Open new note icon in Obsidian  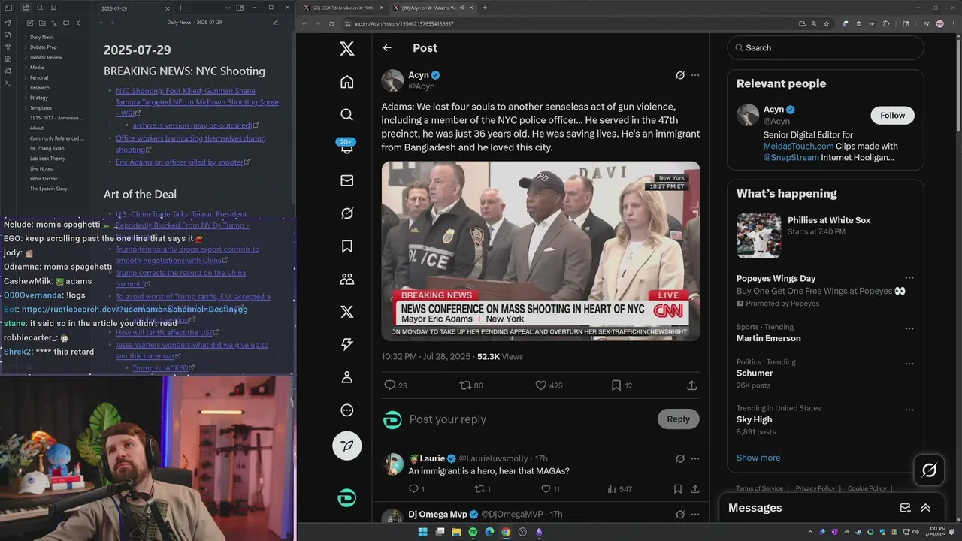pyautogui.click(x=30, y=23)
